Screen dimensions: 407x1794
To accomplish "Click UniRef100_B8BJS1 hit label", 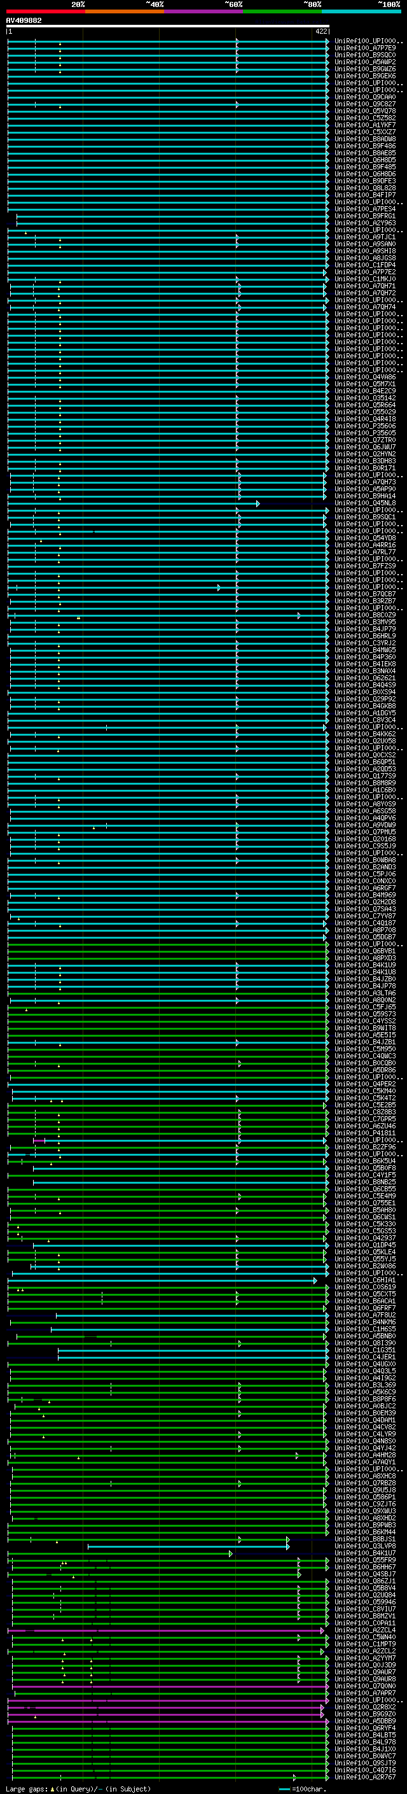I will click(x=364, y=1539).
